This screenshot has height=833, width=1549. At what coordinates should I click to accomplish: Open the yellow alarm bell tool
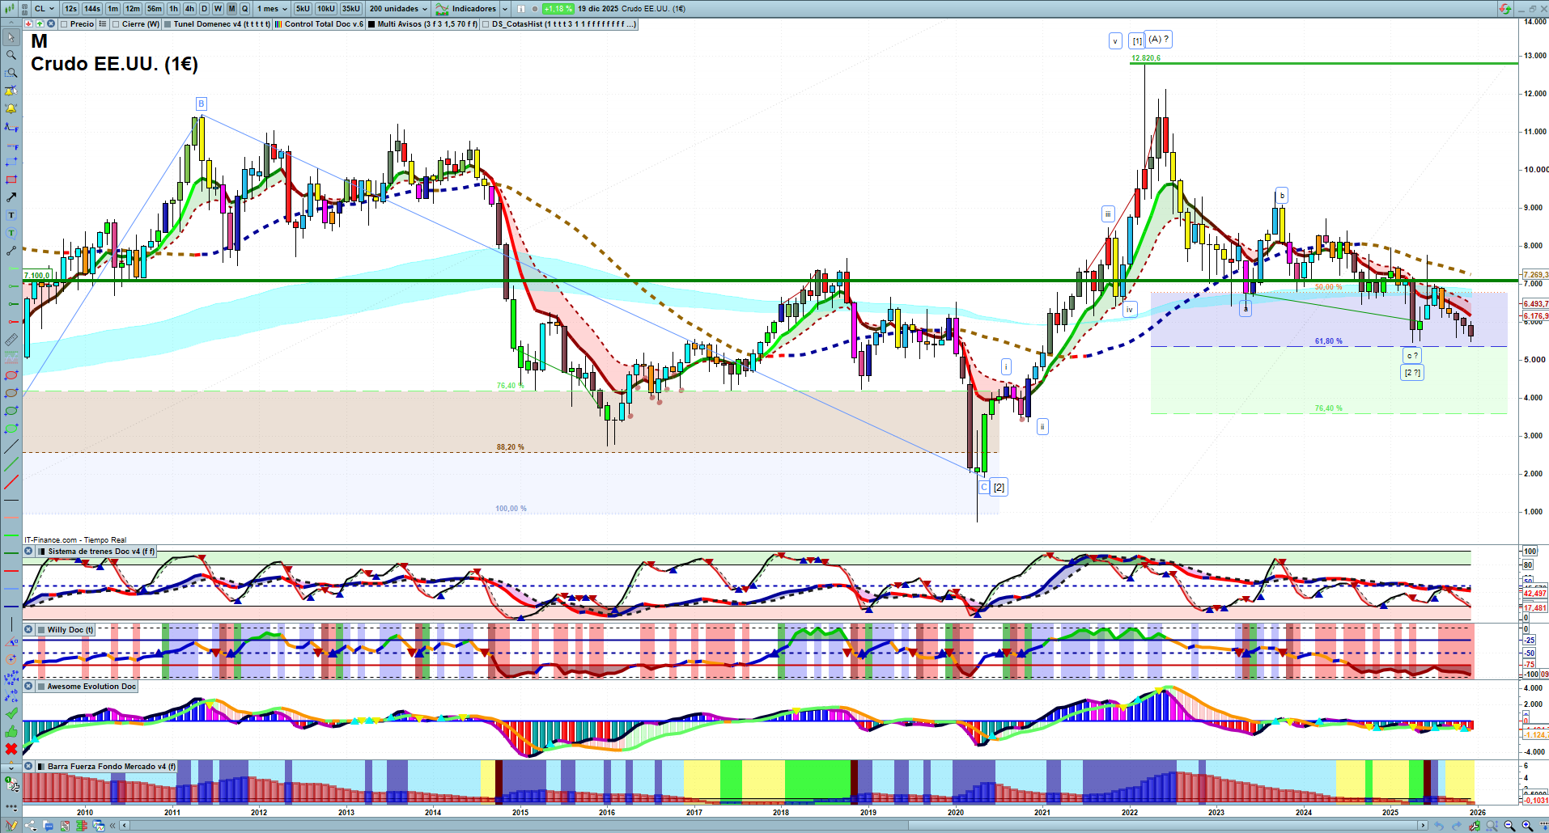[x=11, y=108]
